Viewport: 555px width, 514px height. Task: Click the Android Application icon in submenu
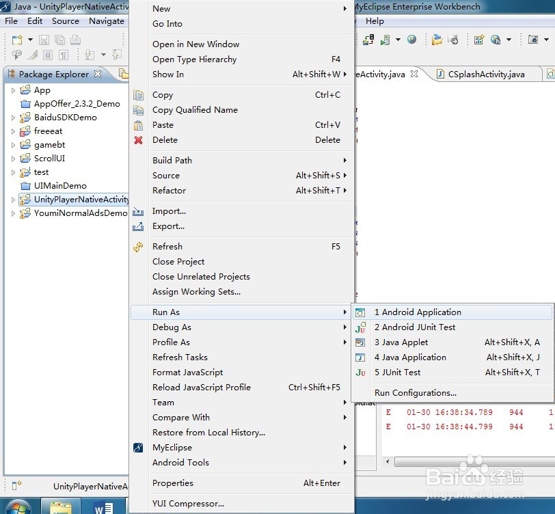[x=360, y=312]
